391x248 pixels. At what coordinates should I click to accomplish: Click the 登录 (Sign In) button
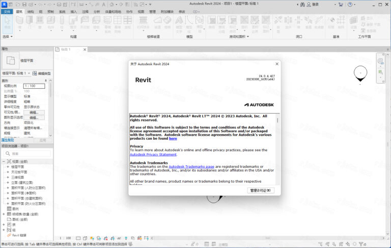[313, 5]
